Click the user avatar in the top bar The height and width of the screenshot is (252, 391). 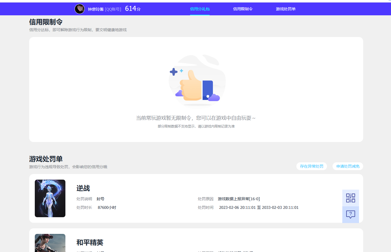click(80, 9)
